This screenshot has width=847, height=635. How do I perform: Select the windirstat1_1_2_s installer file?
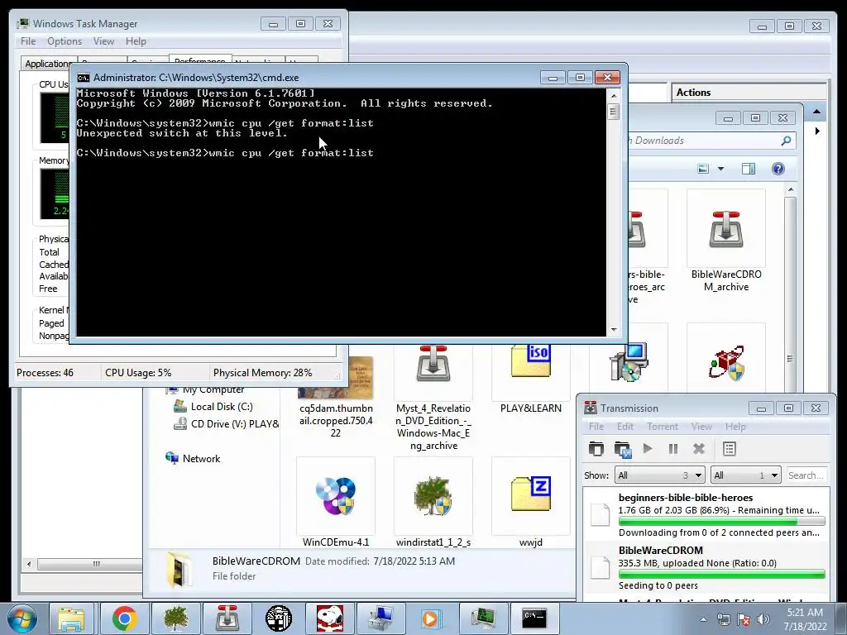[433, 503]
